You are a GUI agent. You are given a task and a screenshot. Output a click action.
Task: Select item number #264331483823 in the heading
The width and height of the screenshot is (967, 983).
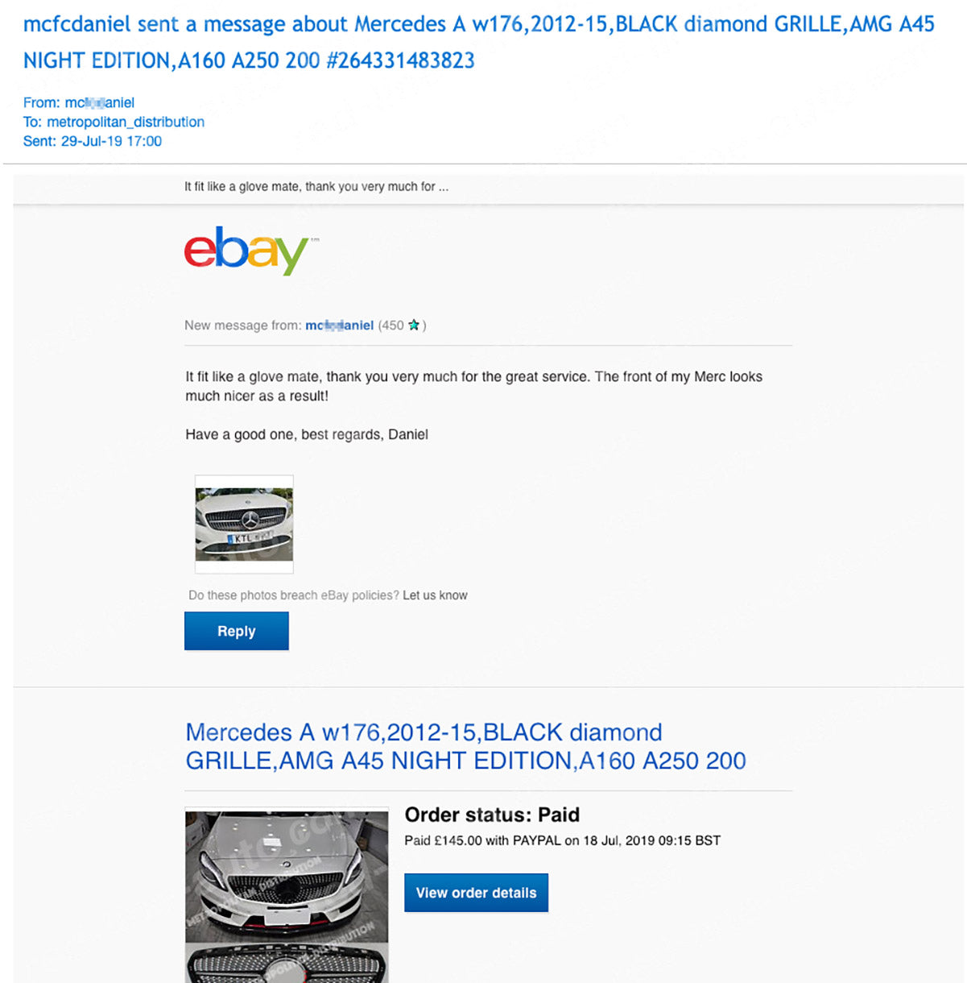click(x=400, y=60)
